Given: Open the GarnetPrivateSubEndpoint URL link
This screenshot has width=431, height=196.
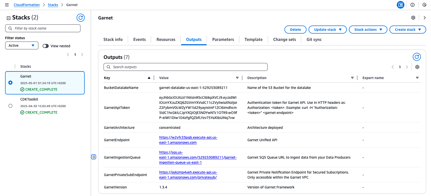Looking at the screenshot, I should (x=188, y=175).
